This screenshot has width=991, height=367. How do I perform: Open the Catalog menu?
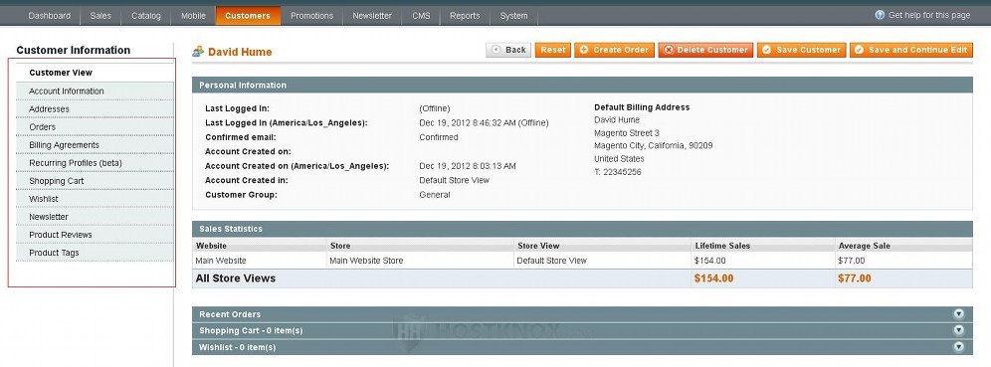[146, 16]
